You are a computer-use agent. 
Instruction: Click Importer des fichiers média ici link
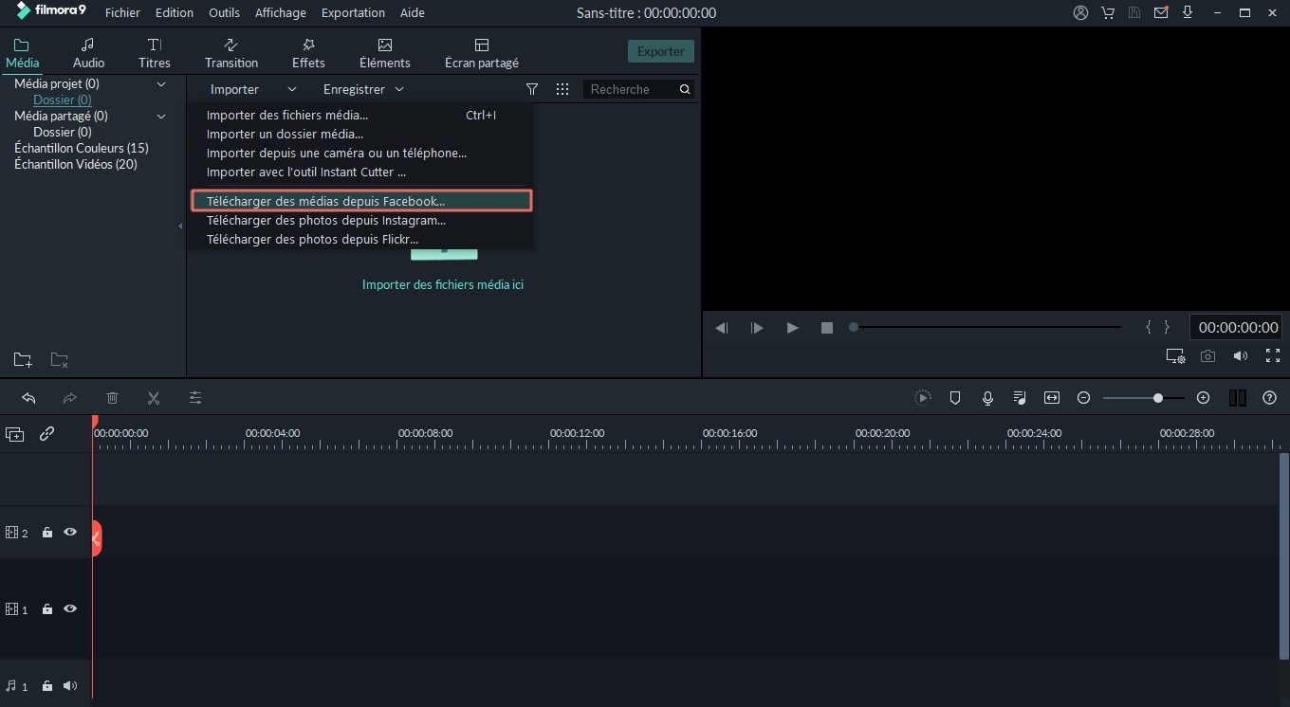click(x=443, y=284)
